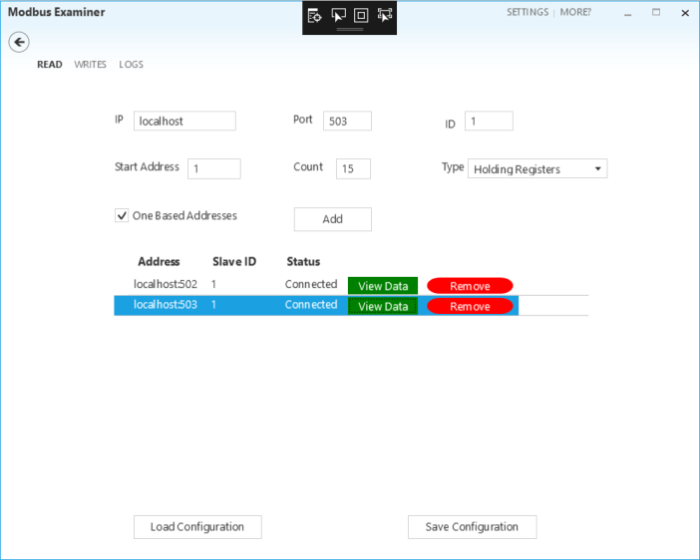700x560 pixels.
Task: Open Live Visual Tree from debug toolbar
Action: coord(314,15)
